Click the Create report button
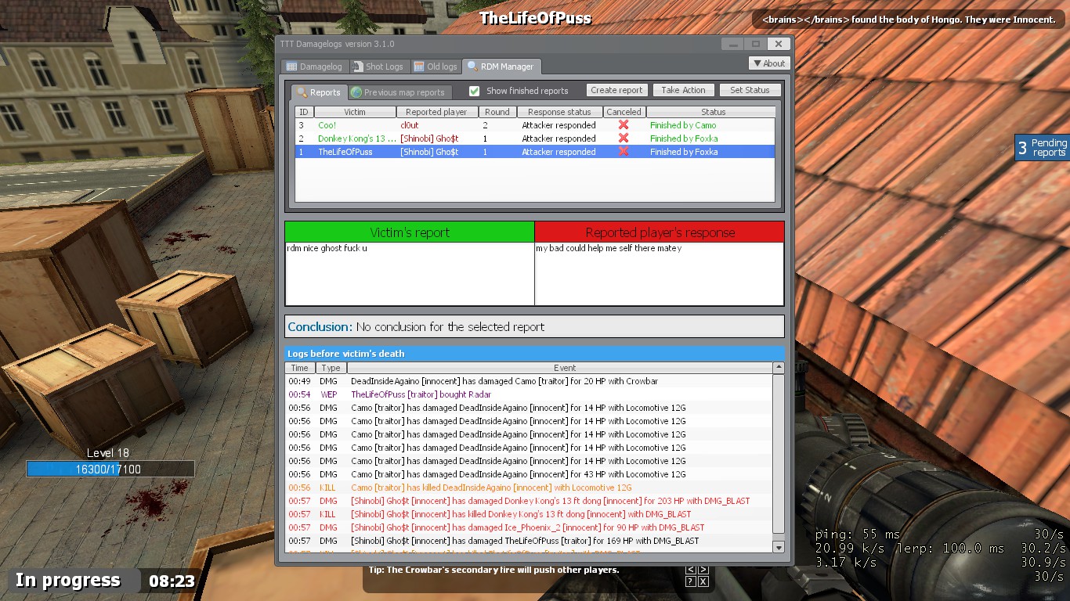This screenshot has height=601, width=1070. point(616,90)
